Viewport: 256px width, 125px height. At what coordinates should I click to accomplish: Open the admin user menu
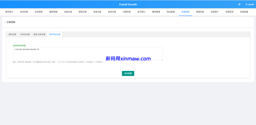(x=249, y=4)
